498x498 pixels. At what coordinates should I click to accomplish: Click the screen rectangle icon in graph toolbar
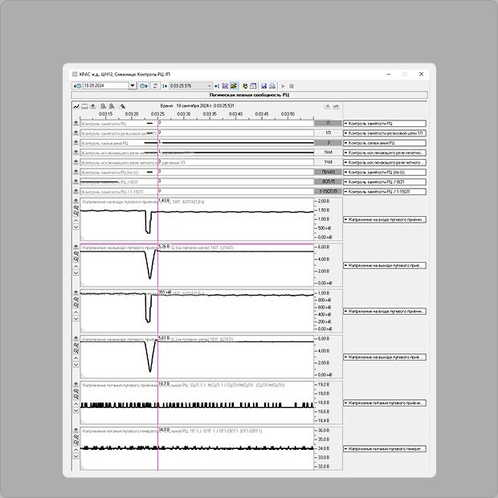click(84, 106)
